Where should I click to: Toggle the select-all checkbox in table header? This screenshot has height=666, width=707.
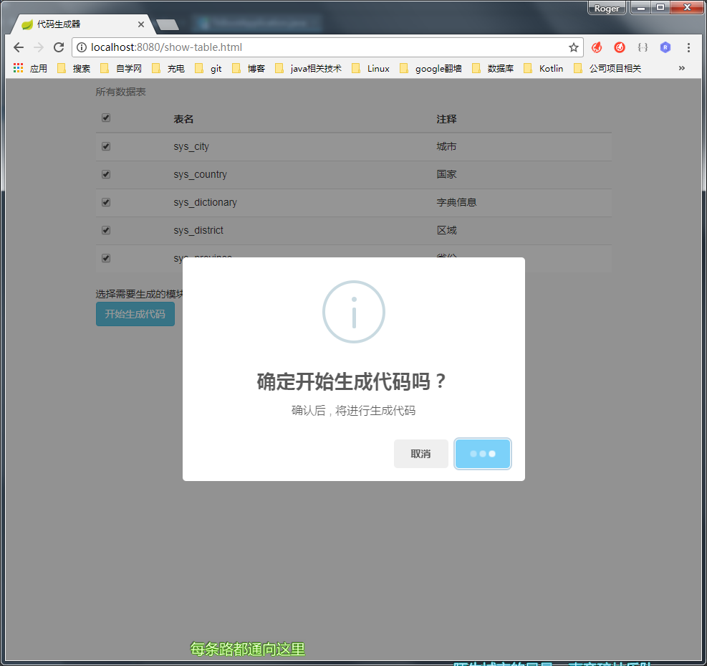tap(106, 118)
